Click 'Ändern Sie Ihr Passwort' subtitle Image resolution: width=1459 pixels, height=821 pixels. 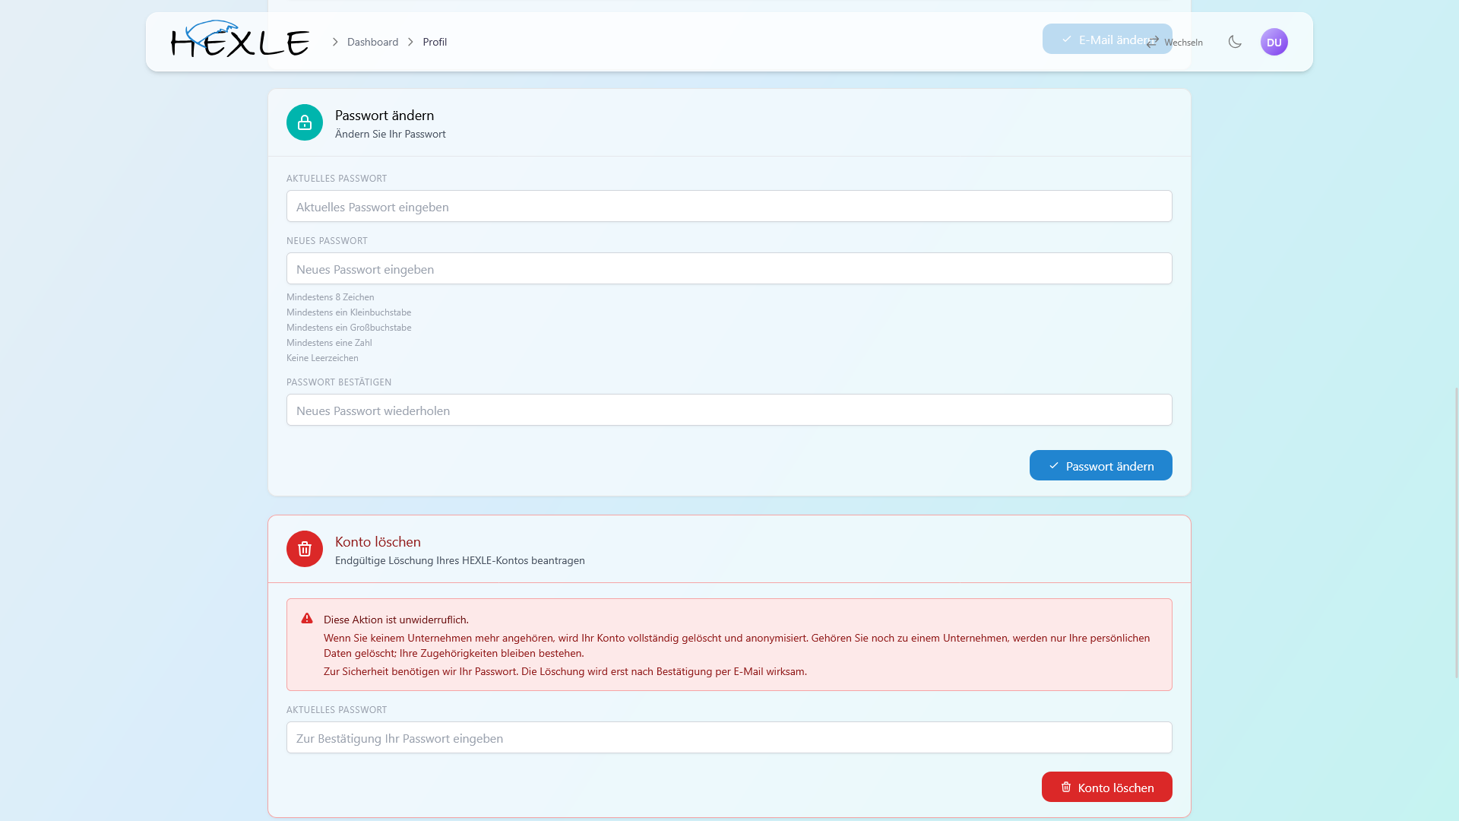[391, 134]
